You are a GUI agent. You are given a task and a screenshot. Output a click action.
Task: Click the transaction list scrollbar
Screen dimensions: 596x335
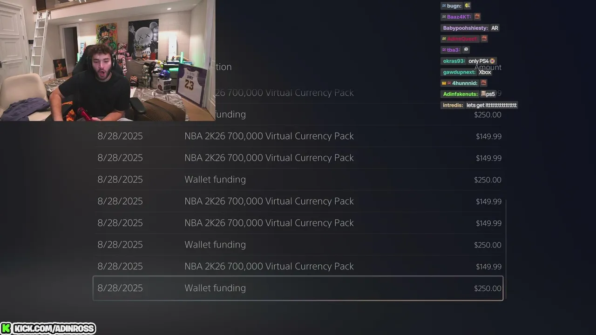[505, 249]
